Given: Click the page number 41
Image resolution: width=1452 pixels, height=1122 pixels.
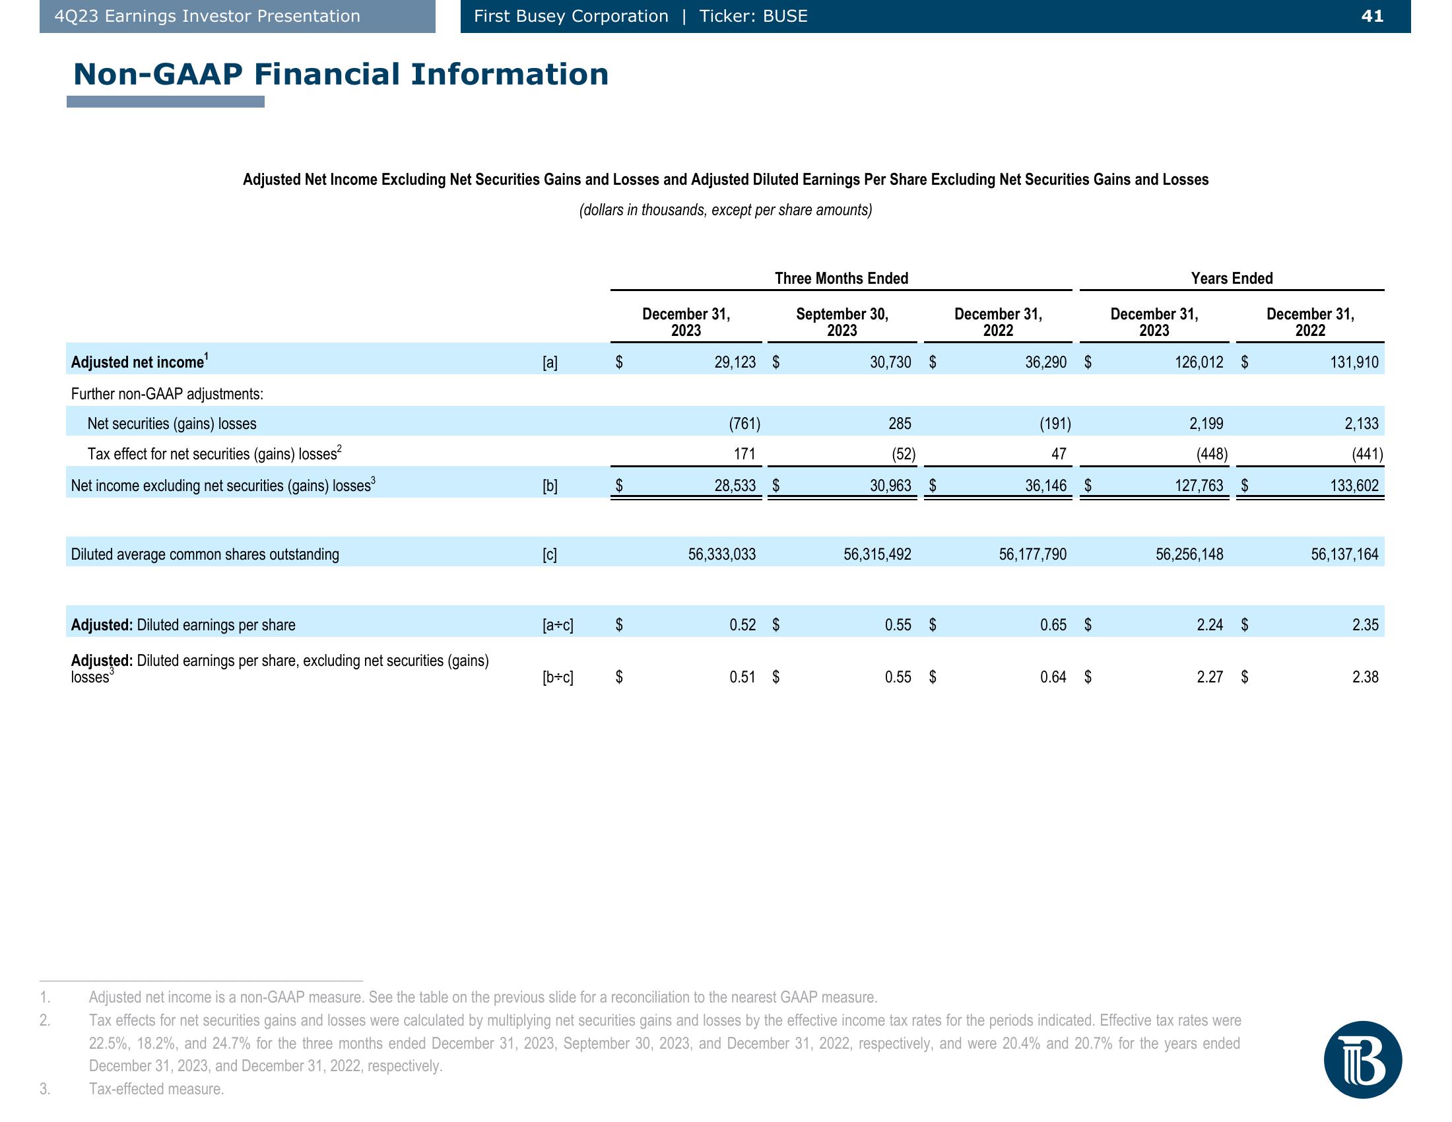Looking at the screenshot, I should [1372, 16].
